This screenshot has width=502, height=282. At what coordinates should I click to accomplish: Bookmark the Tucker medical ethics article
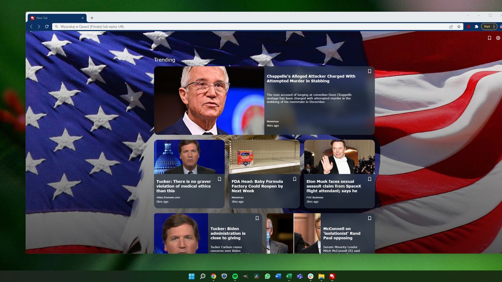tap(219, 179)
